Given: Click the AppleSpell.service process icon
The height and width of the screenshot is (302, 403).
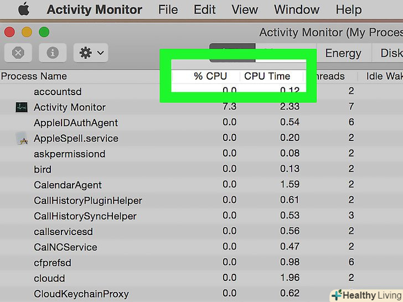Looking at the screenshot, I should [22, 139].
